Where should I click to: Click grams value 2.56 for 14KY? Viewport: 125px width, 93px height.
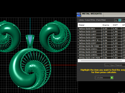pyautogui.click(x=105, y=35)
